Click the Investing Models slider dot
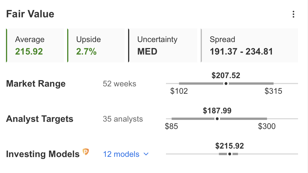Viewport: 308px width, 173px height. pyautogui.click(x=230, y=154)
